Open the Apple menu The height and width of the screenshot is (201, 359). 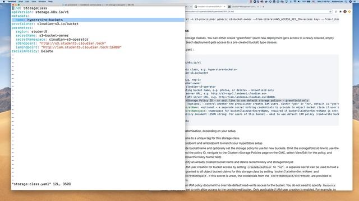click(x=4, y=1)
